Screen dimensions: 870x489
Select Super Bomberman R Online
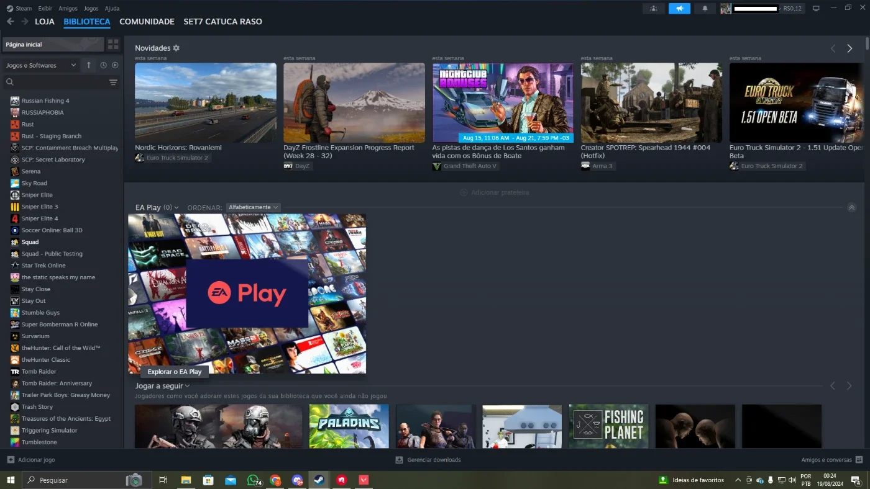[60, 325]
